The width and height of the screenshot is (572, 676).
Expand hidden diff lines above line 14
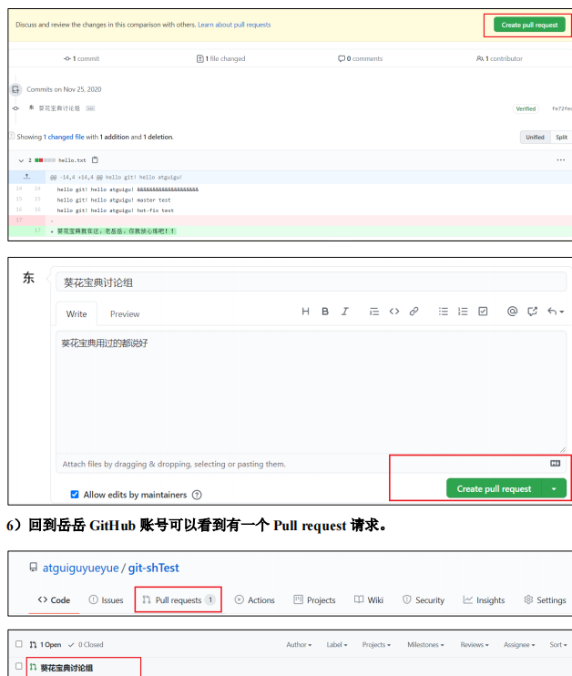[x=26, y=177]
